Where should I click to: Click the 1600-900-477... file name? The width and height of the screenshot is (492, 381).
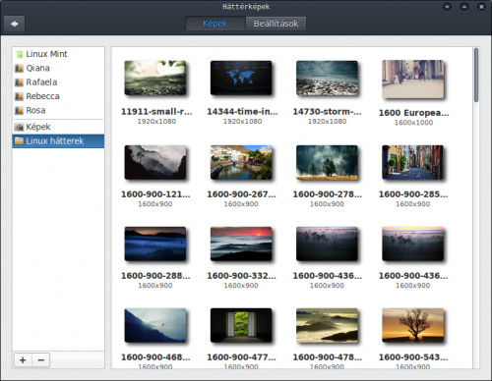[241, 357]
